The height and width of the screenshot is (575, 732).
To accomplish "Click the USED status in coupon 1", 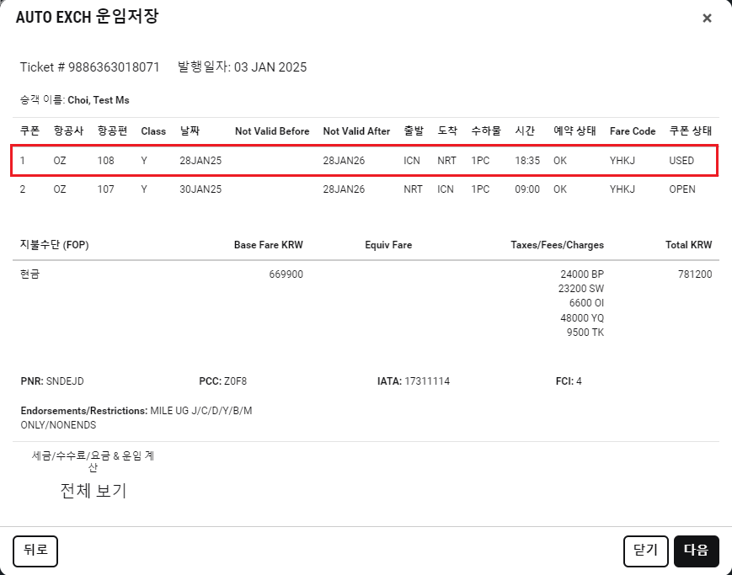I will pos(681,160).
